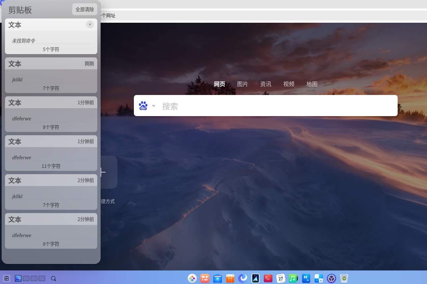
Task: Open the orange multitasking view dock icon
Action: pos(205,278)
